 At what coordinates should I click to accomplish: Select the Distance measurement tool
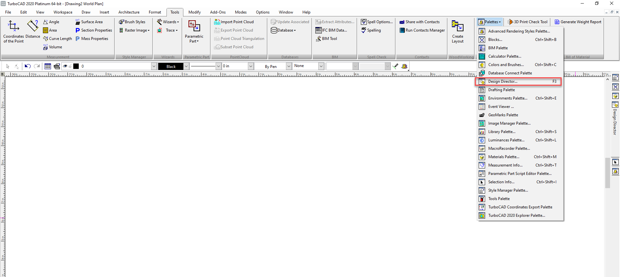pyautogui.click(x=33, y=30)
